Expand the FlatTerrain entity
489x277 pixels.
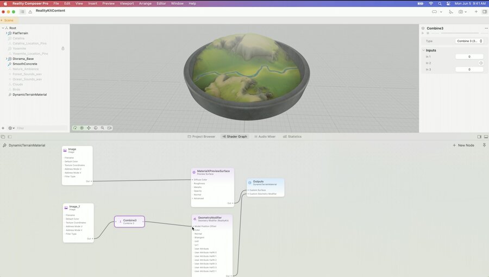tap(6, 33)
